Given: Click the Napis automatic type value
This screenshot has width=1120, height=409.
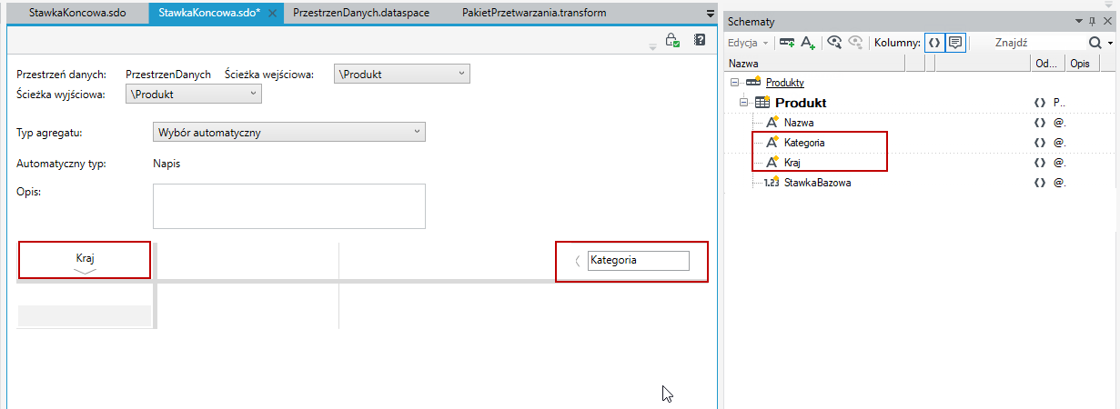Looking at the screenshot, I should 168,165.
